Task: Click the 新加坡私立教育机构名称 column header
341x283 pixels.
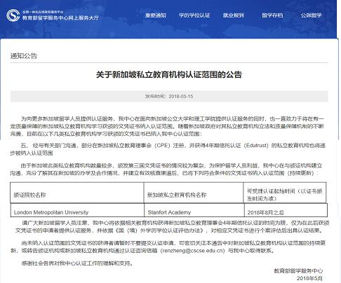Action: tap(194, 193)
